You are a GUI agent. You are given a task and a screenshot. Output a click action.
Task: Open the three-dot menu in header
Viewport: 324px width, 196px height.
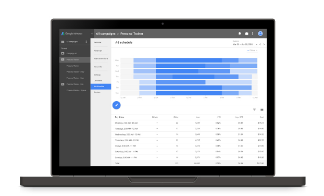[x=252, y=33]
